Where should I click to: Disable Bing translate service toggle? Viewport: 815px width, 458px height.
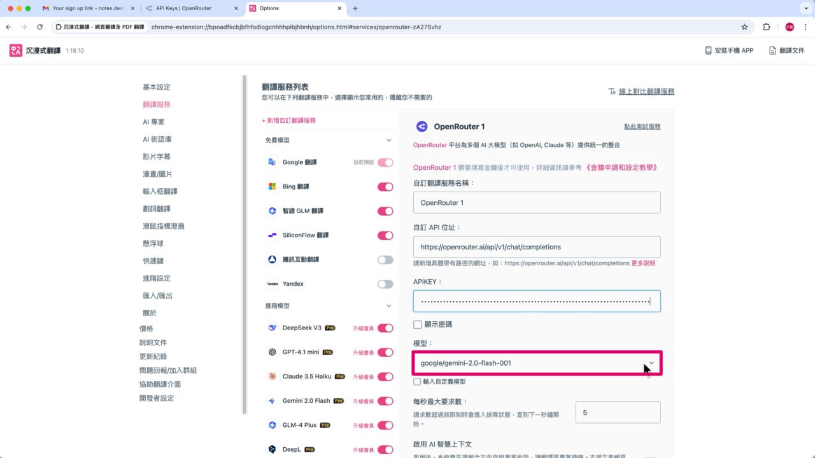(385, 187)
